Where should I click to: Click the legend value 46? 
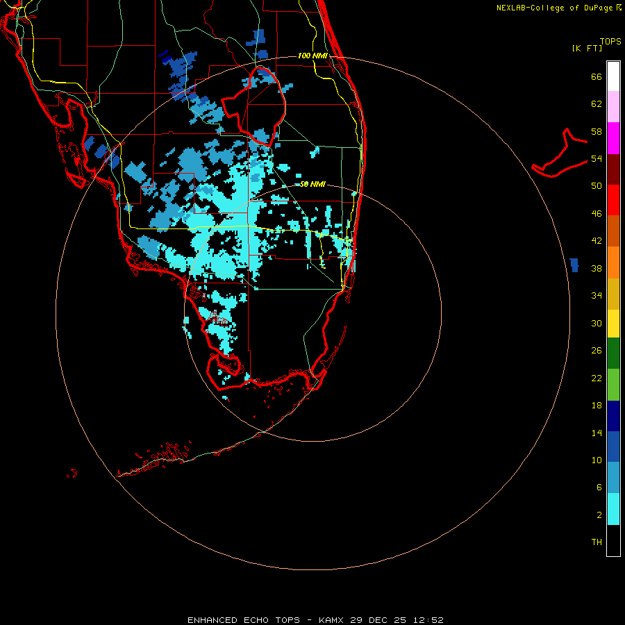[x=597, y=214]
